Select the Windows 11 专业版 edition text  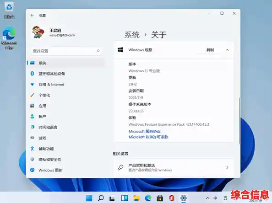click(144, 71)
